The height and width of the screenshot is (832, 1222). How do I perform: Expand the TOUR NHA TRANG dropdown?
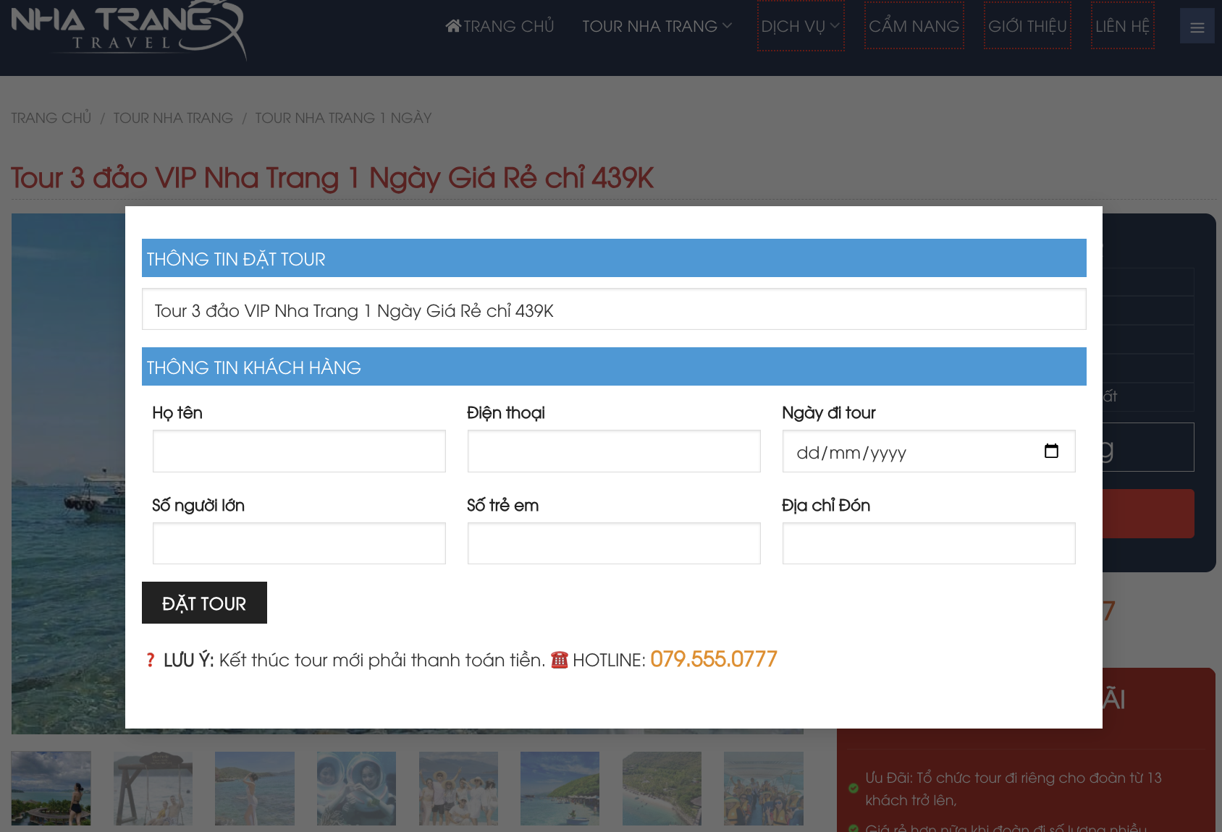654,25
